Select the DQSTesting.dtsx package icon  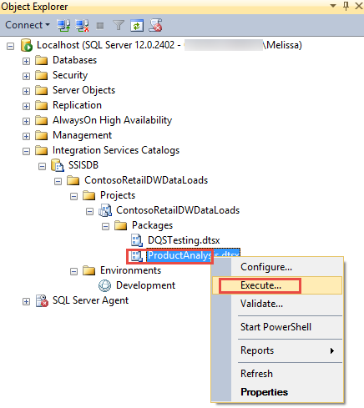point(137,240)
